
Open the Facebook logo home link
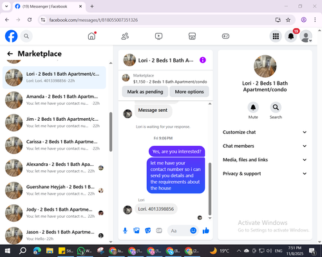pos(11,36)
